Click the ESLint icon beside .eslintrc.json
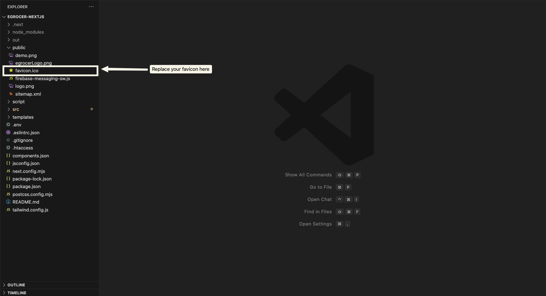The width and height of the screenshot is (546, 296). click(x=8, y=132)
